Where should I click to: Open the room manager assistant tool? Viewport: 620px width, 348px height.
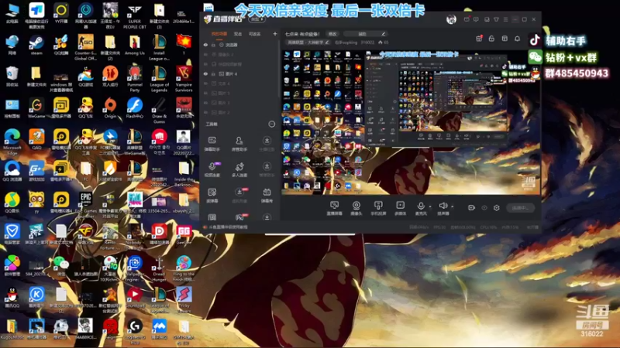[x=239, y=144]
